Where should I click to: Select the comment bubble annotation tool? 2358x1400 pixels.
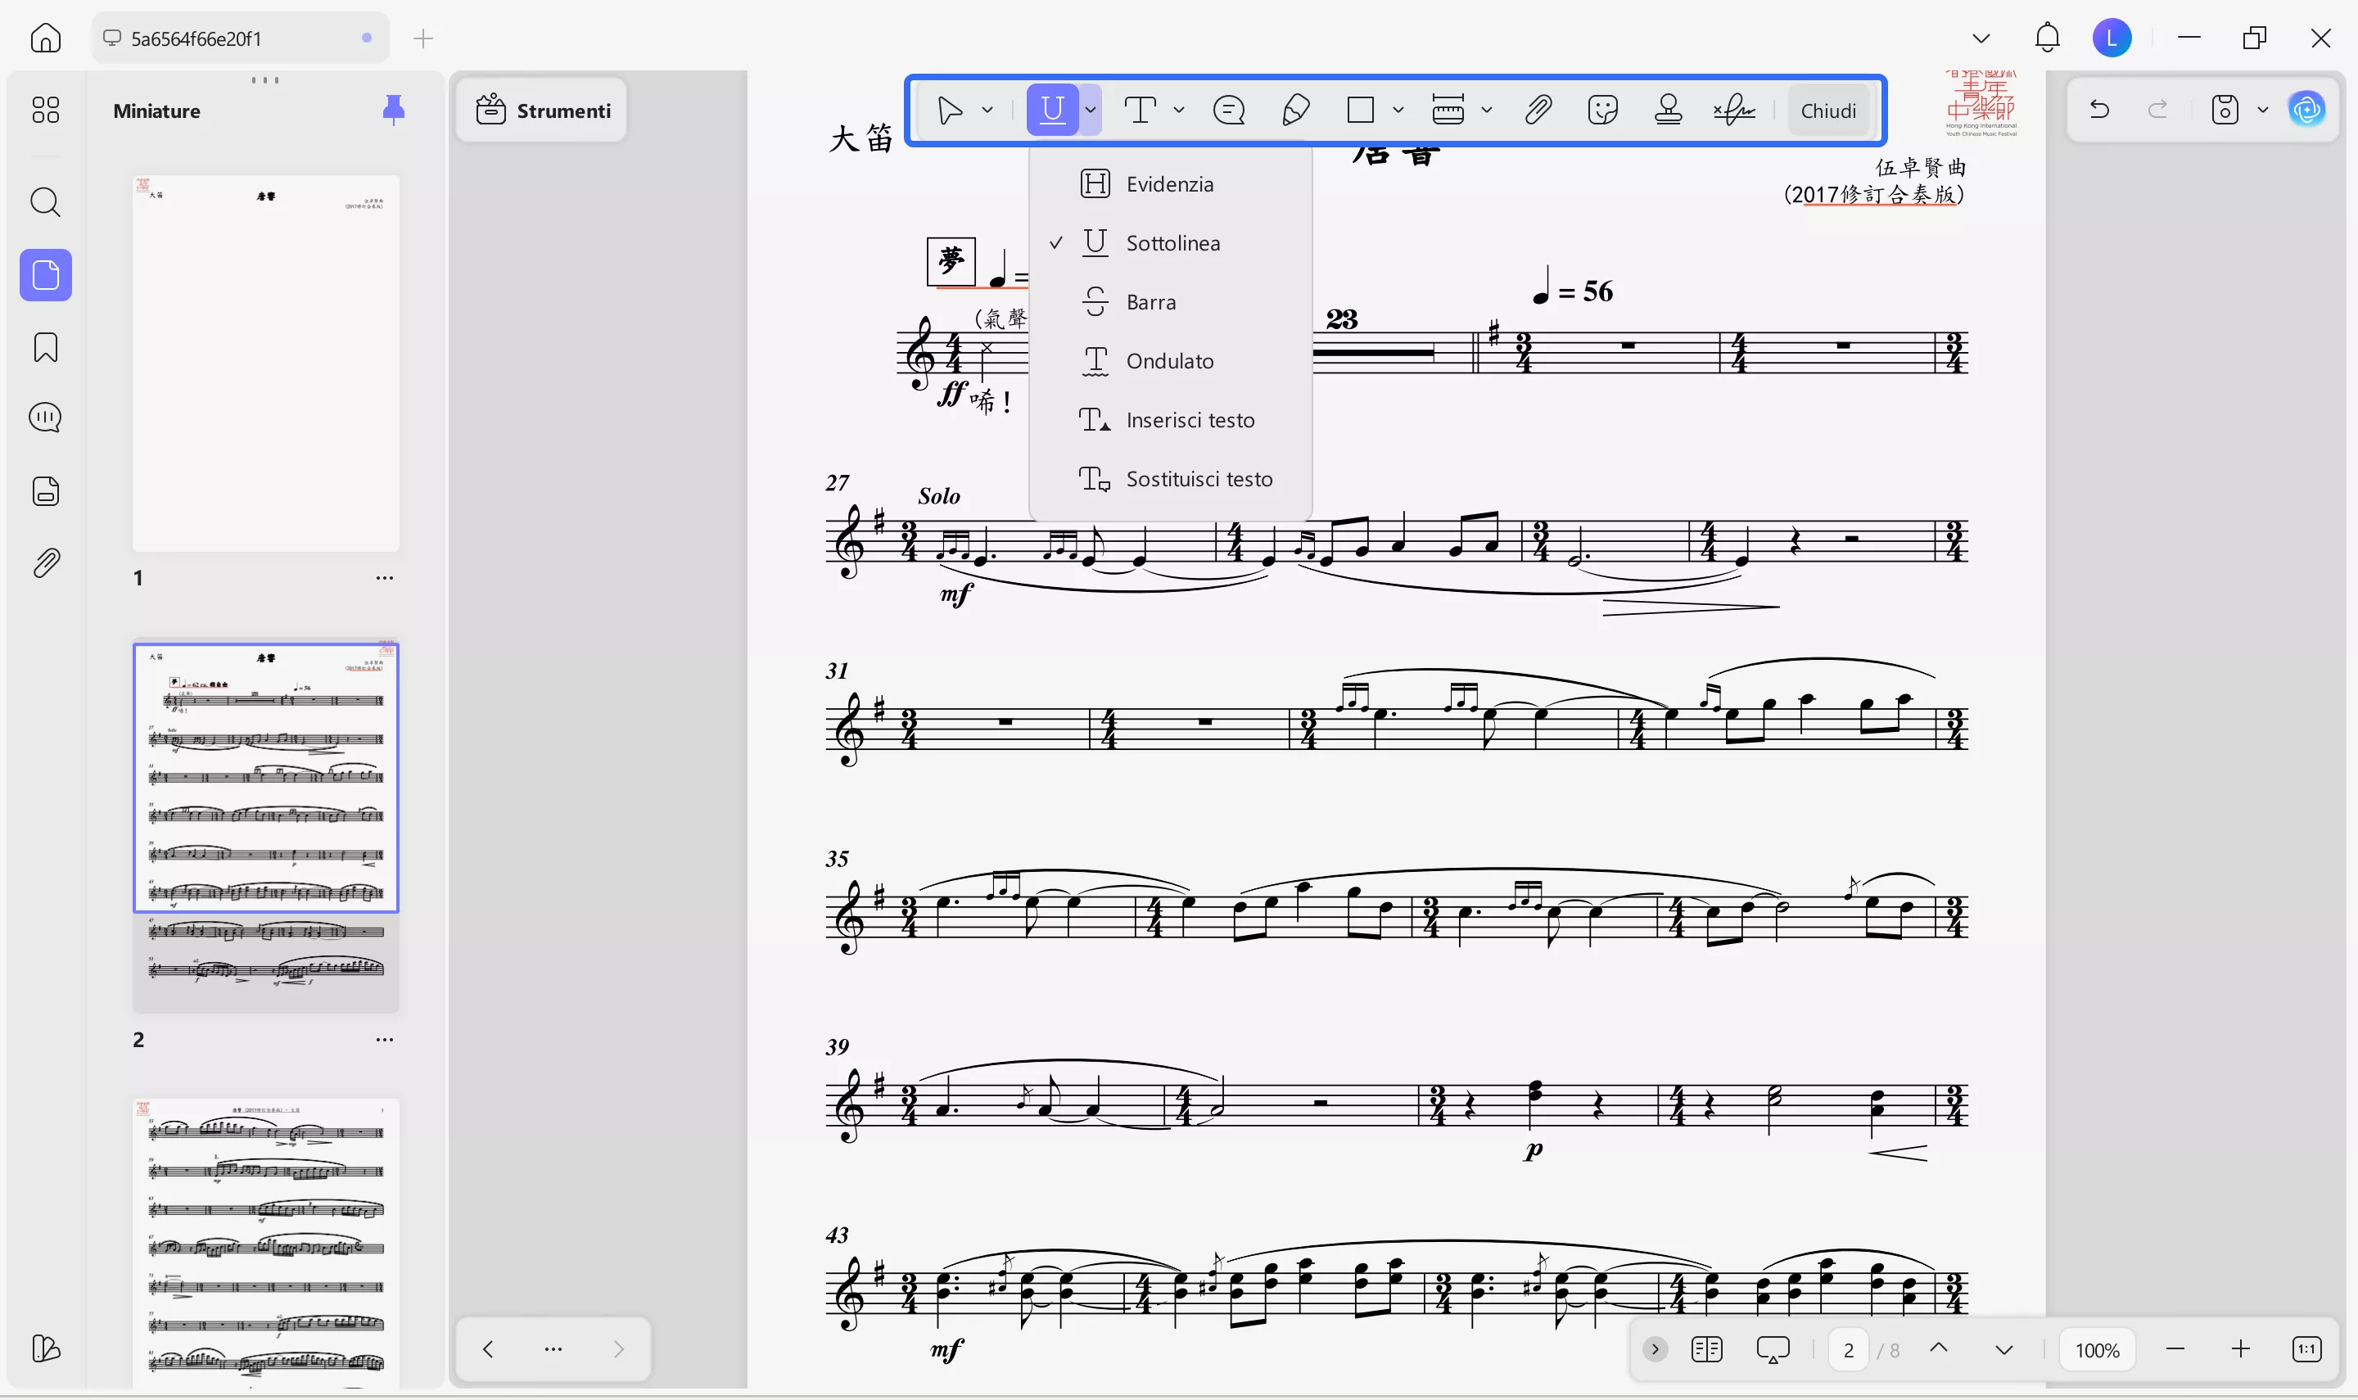(1229, 111)
